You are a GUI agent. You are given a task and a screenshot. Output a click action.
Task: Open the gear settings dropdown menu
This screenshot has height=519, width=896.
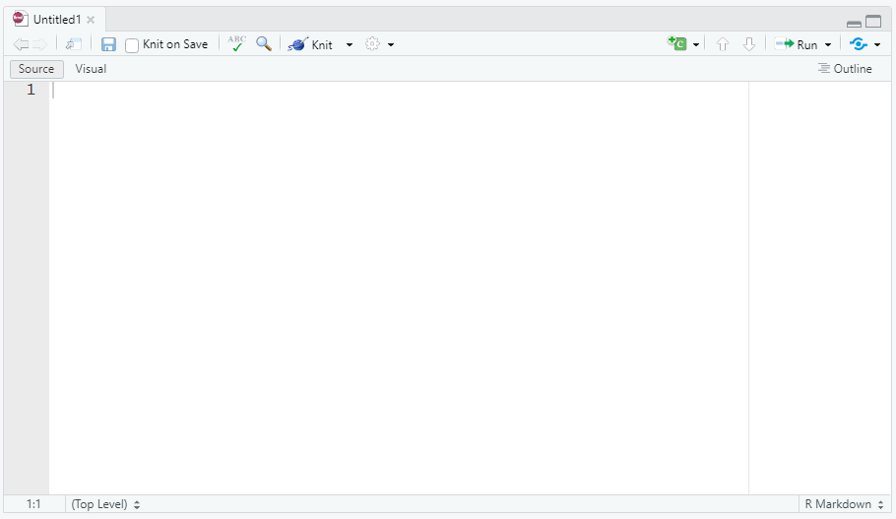tap(378, 44)
